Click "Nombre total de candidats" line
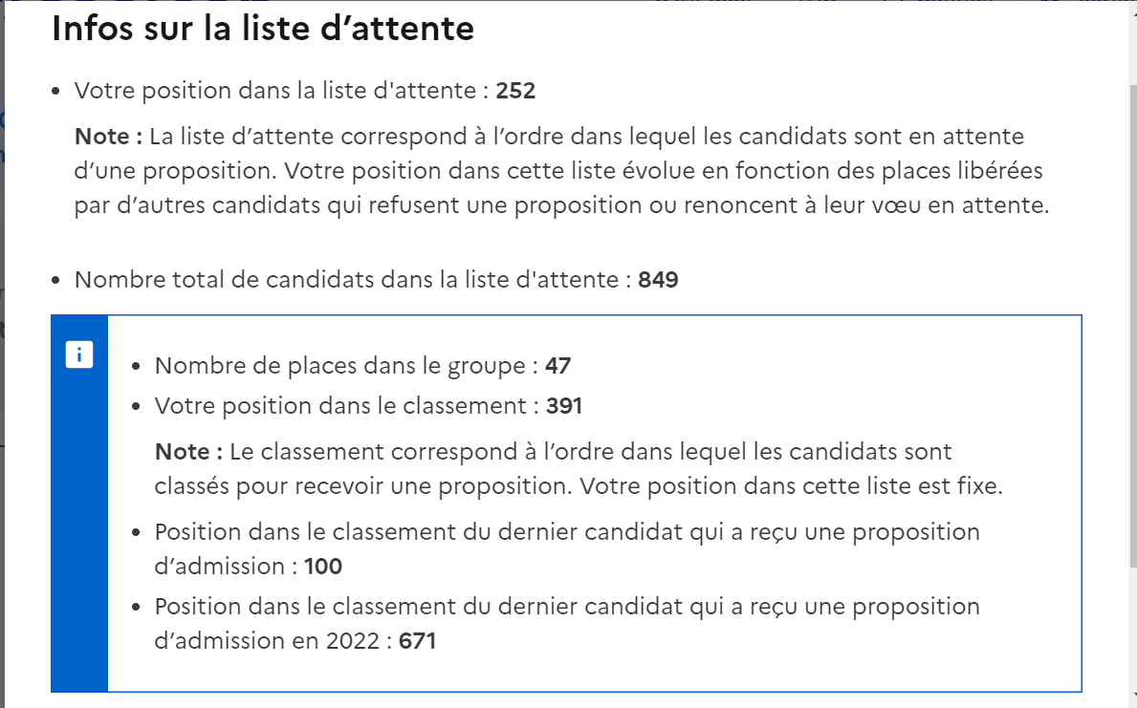The height and width of the screenshot is (708, 1137). [x=352, y=281]
